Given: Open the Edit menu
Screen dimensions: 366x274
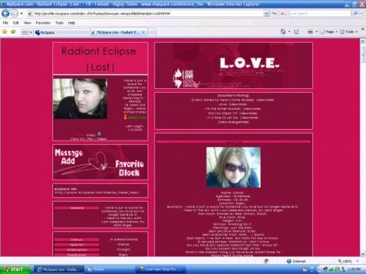Looking at the screenshot, I should pyautogui.click(x=16, y=23).
